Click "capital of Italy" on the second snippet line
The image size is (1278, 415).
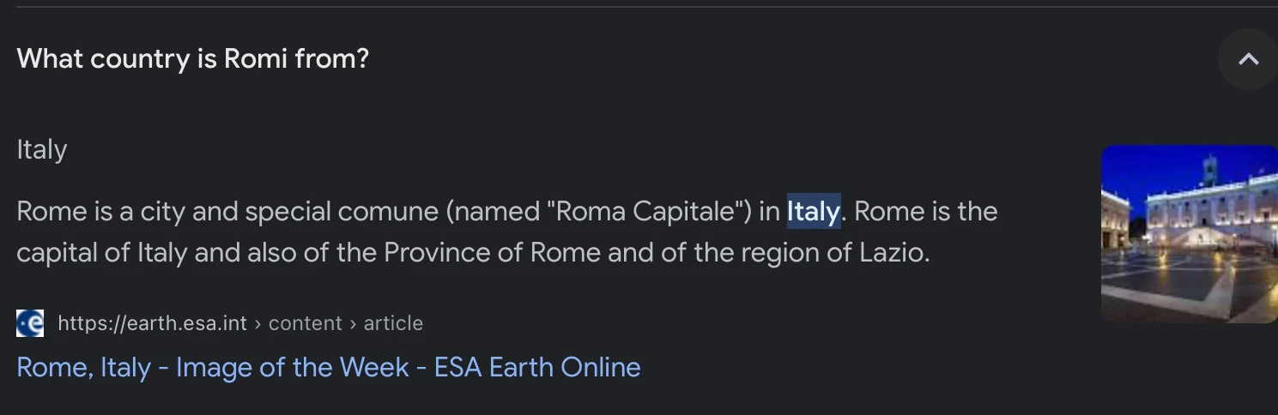tap(101, 253)
